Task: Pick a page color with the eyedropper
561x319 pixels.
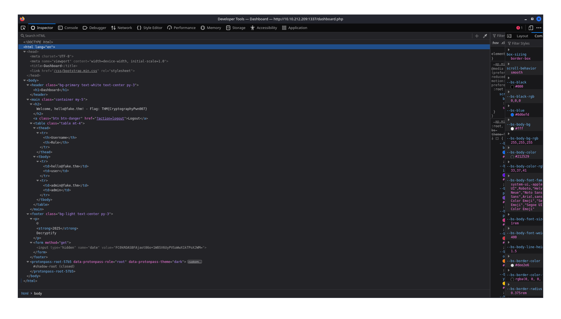Action: 485,36
